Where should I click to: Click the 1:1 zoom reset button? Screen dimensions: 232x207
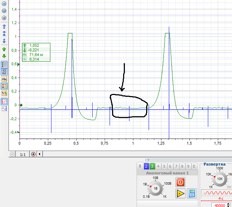click(x=23, y=155)
